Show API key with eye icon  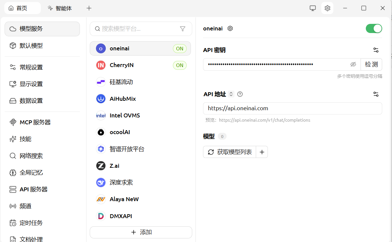[353, 64]
